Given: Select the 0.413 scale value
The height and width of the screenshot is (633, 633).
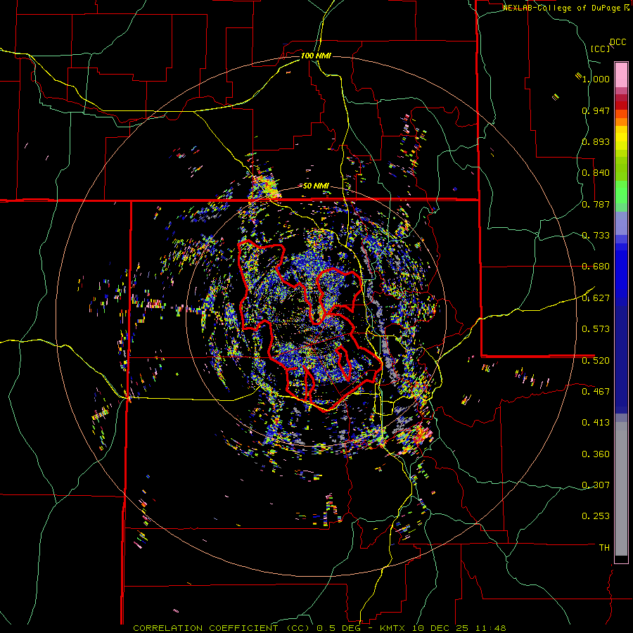Looking at the screenshot, I should coord(596,423).
